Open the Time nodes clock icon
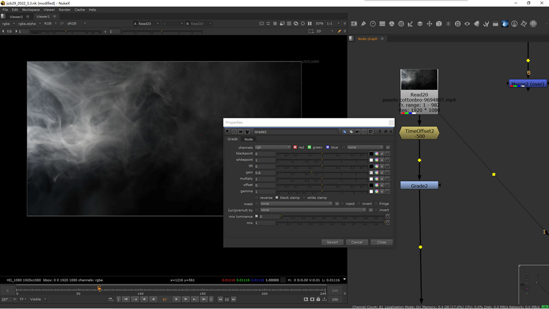The image size is (549, 309). tap(373, 24)
